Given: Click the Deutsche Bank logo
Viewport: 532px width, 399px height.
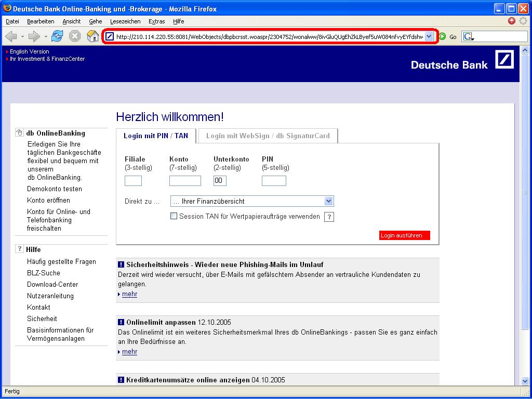Looking at the screenshot, I should [x=504, y=59].
